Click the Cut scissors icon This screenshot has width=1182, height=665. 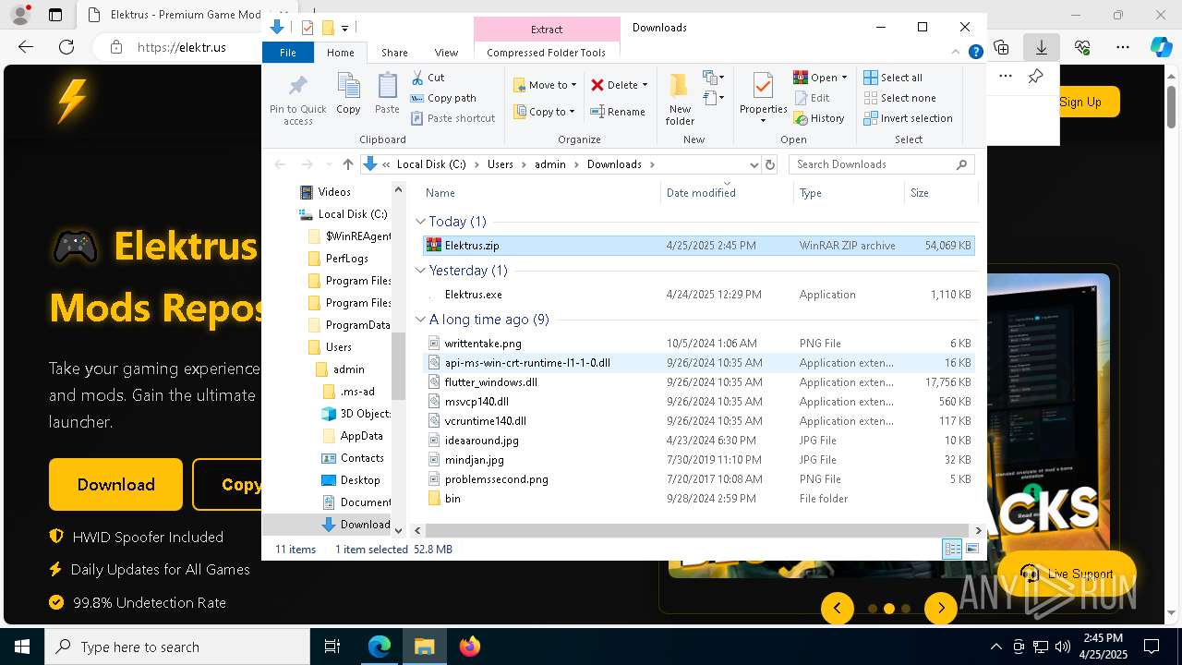point(417,78)
